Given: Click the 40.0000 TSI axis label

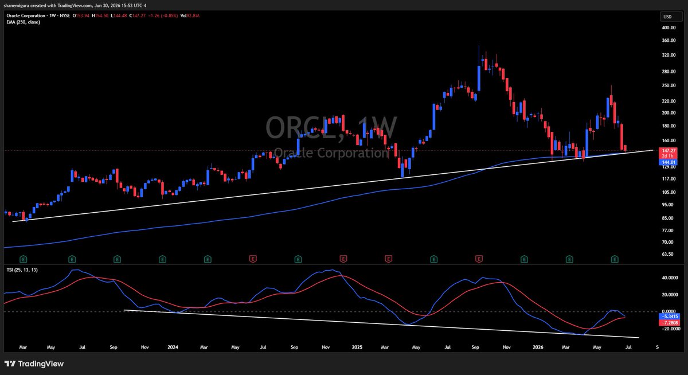Looking at the screenshot, I should 670,278.
